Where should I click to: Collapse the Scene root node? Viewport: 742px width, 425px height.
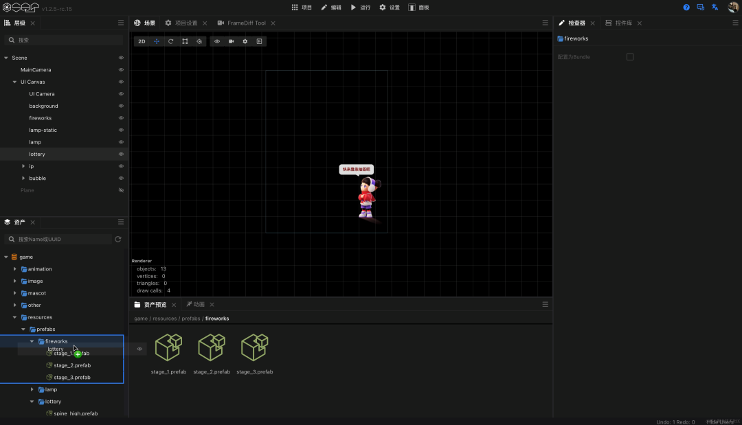point(6,58)
